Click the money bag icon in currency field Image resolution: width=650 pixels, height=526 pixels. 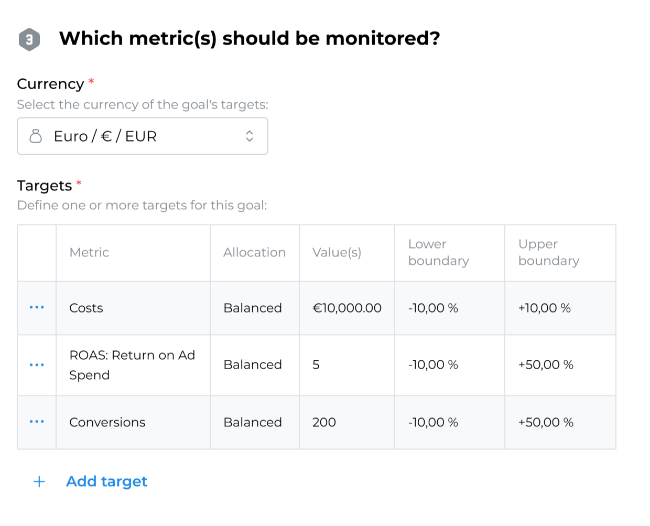click(36, 136)
